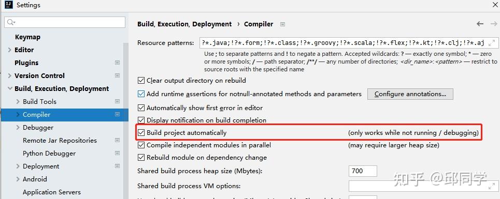Toggle Rebuild module on dependency change

[141, 157]
